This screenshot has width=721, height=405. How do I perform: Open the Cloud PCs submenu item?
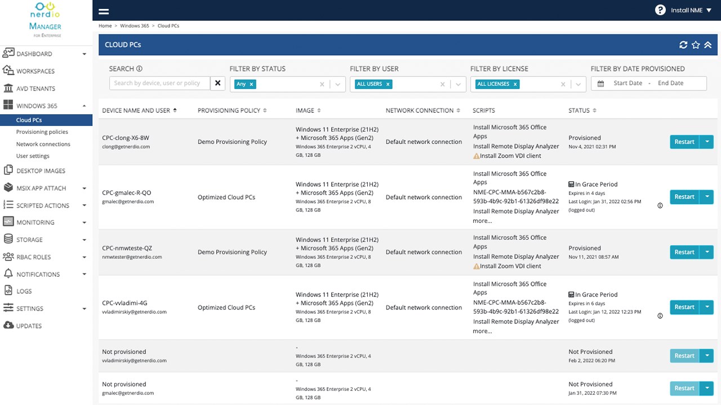pos(46,120)
